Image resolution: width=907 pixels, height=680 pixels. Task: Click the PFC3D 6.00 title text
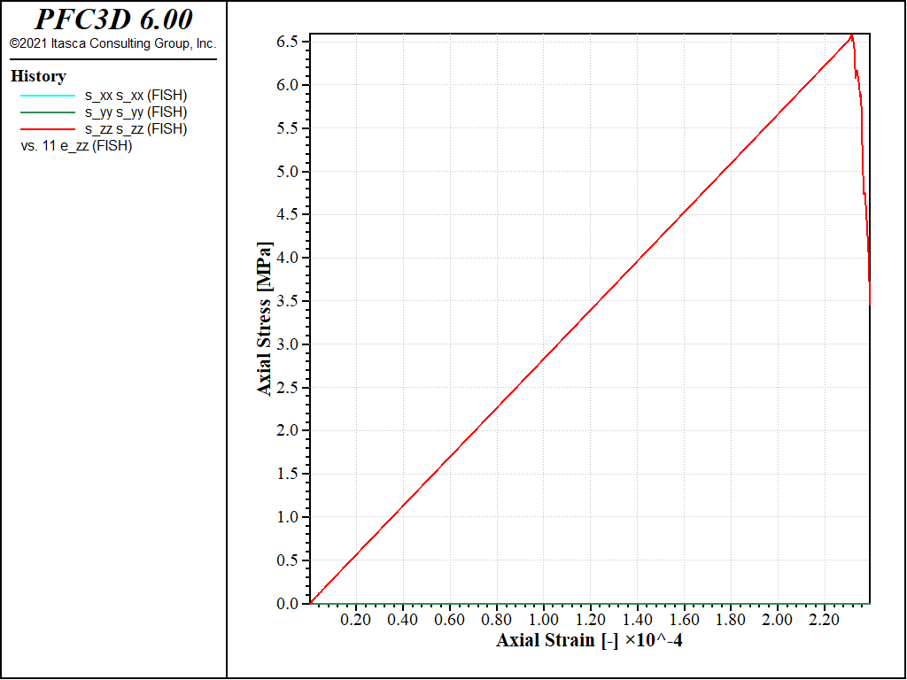pos(113,19)
